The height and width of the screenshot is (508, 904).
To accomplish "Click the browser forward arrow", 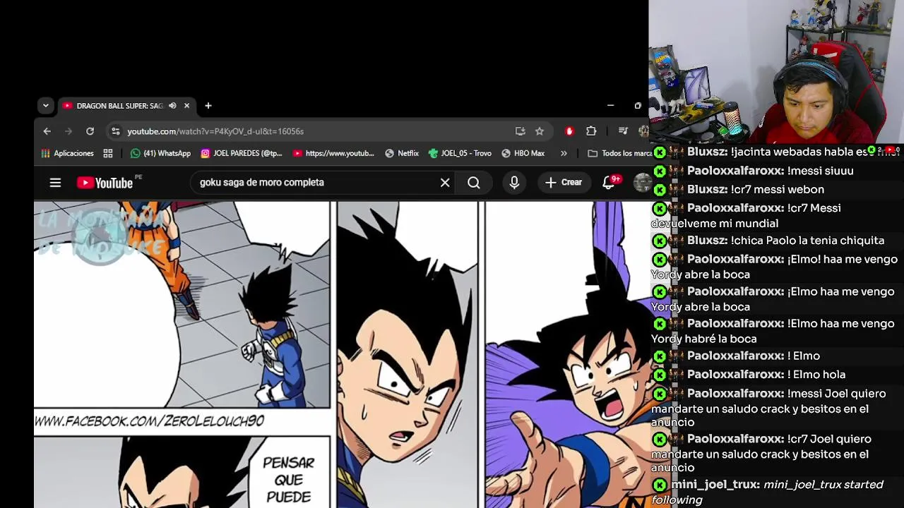I will (x=69, y=131).
